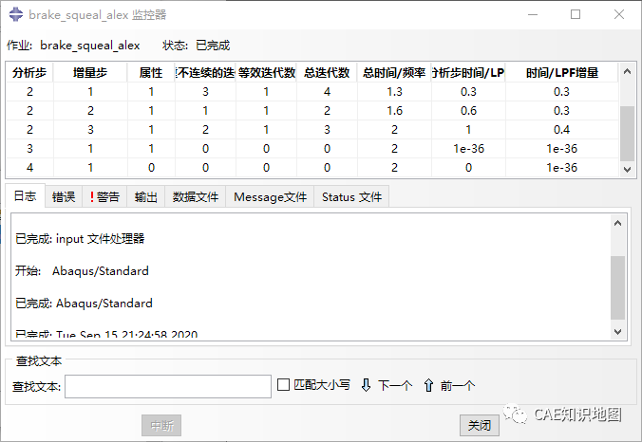
Task: Close the window with the title bar X
Action: [619, 15]
